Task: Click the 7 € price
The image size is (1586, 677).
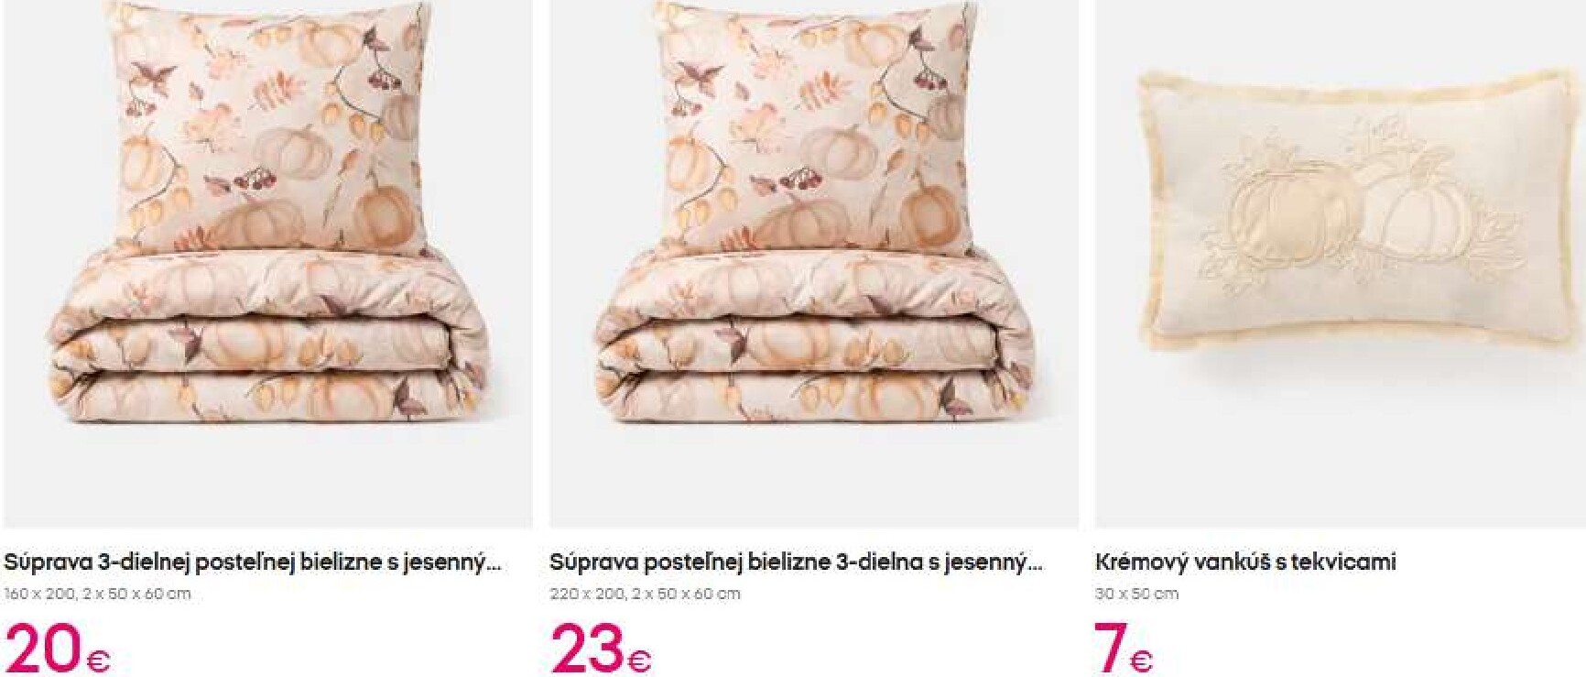Action: [1124, 649]
